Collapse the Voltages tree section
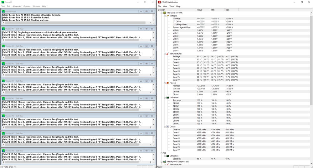This screenshot has width=313, height=168. click(x=164, y=16)
